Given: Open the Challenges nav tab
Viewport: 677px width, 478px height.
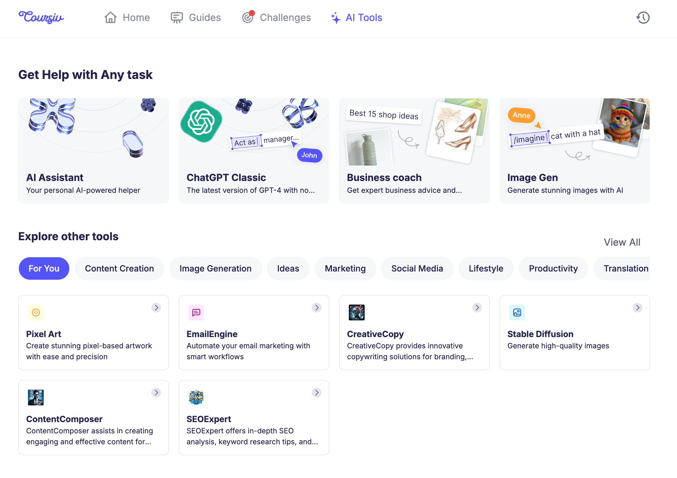Looking at the screenshot, I should click(277, 18).
